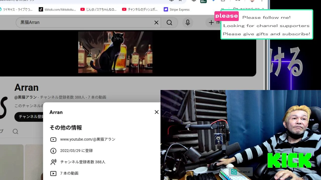Image resolution: width=321 pixels, height=180 pixels.
Task: Open the tiktok.com/tiktokstu bookmark
Action: (57, 9)
